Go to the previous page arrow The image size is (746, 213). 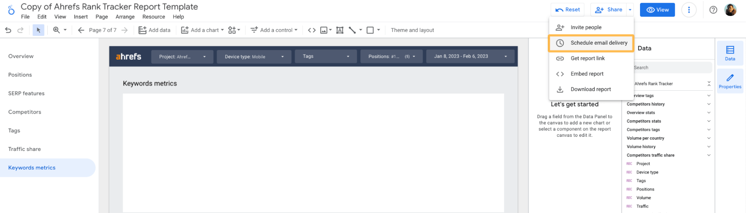(x=81, y=30)
